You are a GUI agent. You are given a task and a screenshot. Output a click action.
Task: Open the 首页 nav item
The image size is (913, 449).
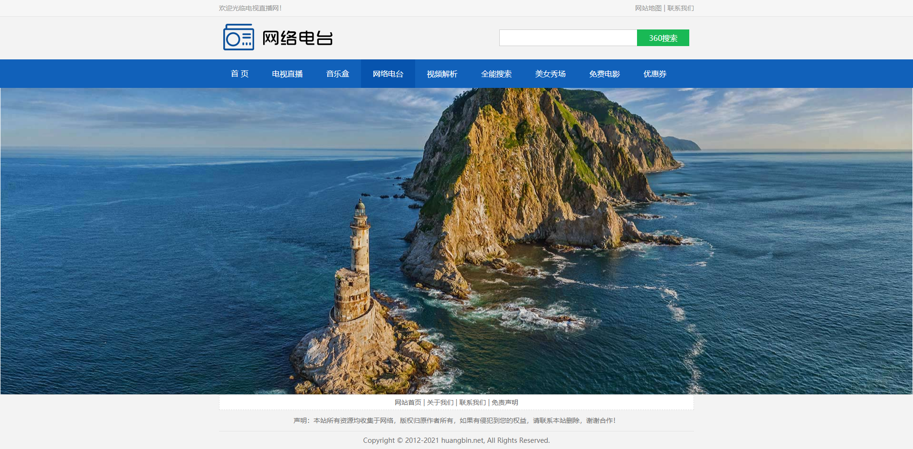tap(240, 74)
